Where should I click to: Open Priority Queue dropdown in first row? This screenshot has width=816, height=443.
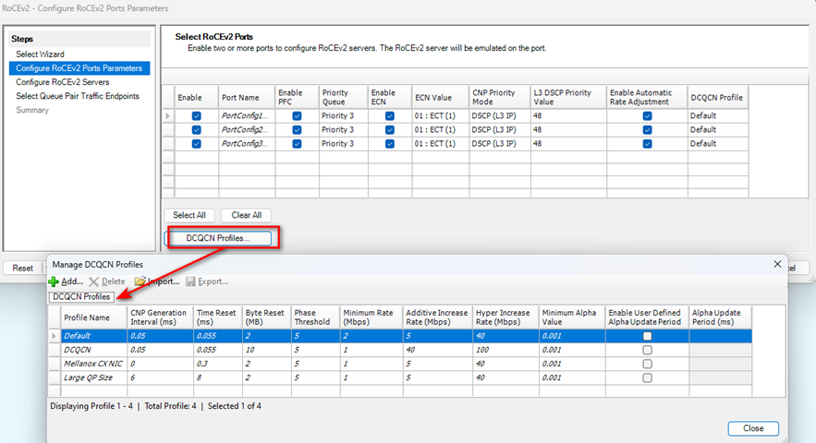pyautogui.click(x=342, y=116)
